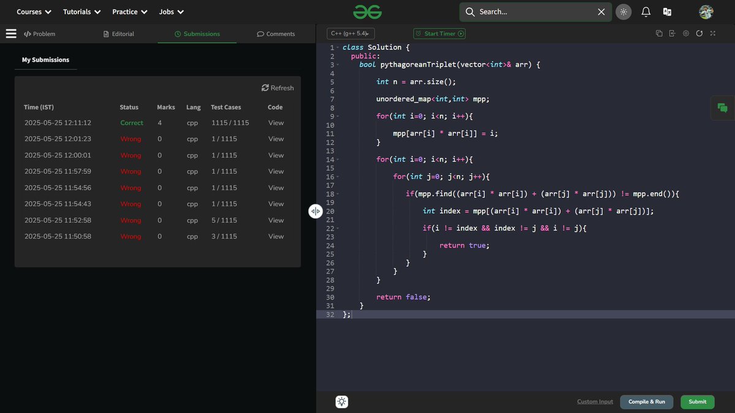Open the notifications bell

point(646,12)
